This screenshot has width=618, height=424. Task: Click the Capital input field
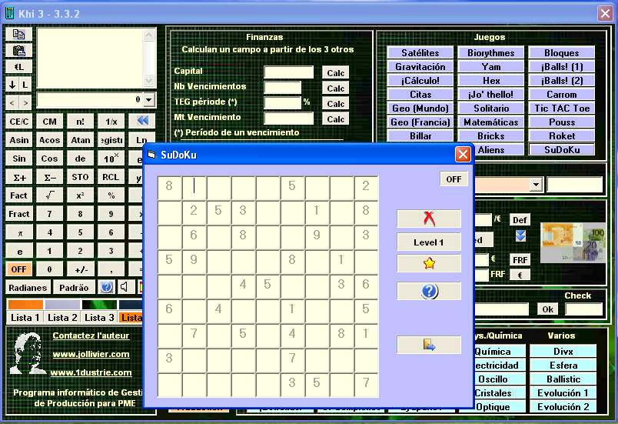(289, 72)
